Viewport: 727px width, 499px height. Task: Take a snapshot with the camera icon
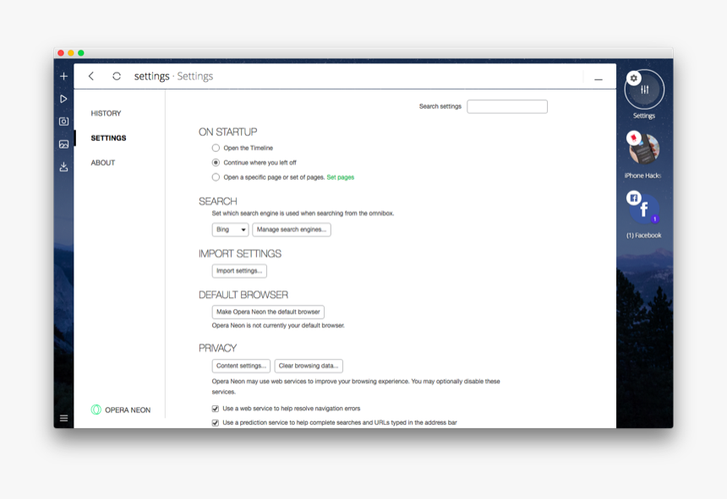pyautogui.click(x=64, y=122)
